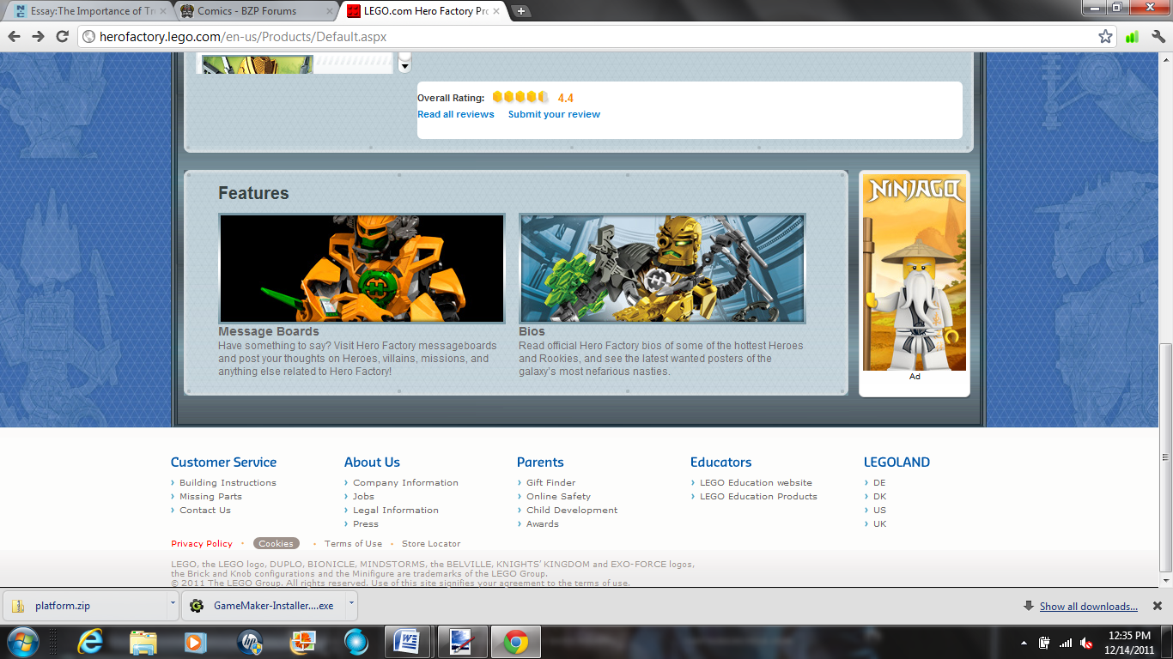This screenshot has width=1173, height=659.
Task: Click the star rating showing 4.4
Action: tap(520, 97)
